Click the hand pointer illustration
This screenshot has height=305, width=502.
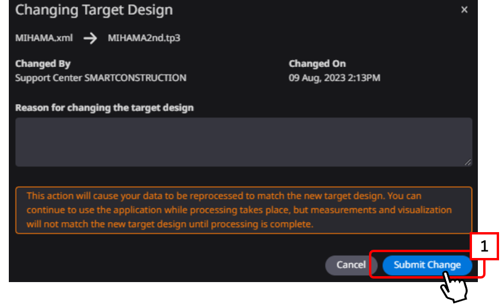[x=454, y=287]
